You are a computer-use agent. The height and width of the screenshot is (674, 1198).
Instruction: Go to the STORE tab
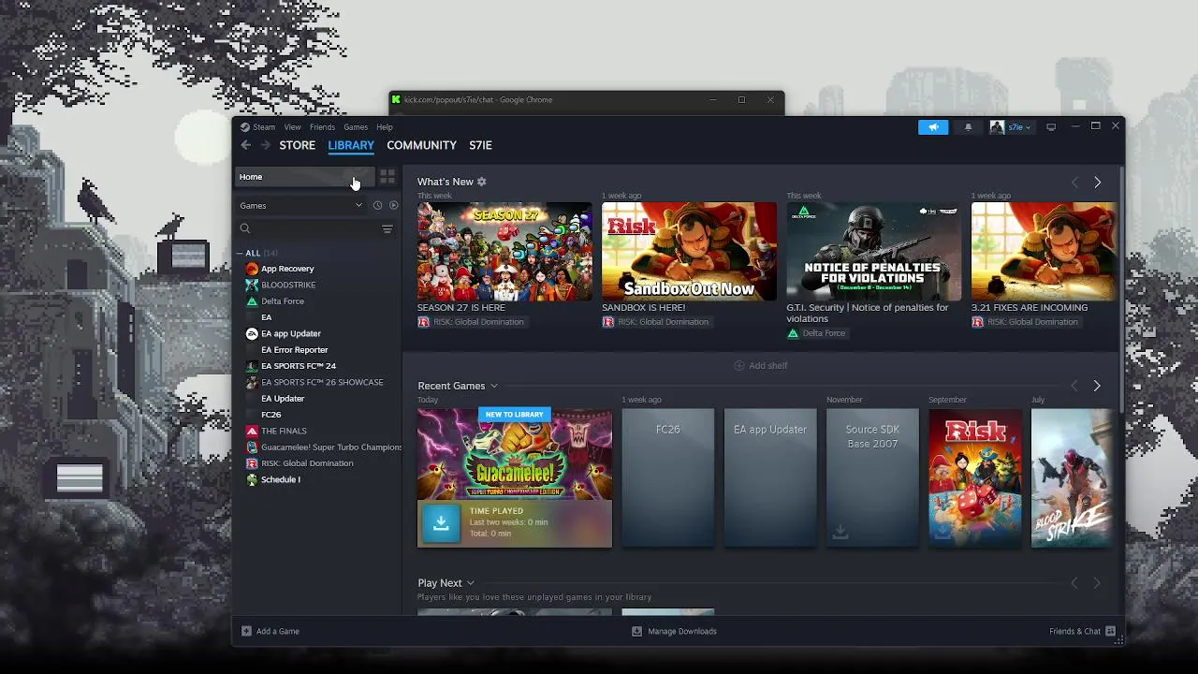click(298, 145)
